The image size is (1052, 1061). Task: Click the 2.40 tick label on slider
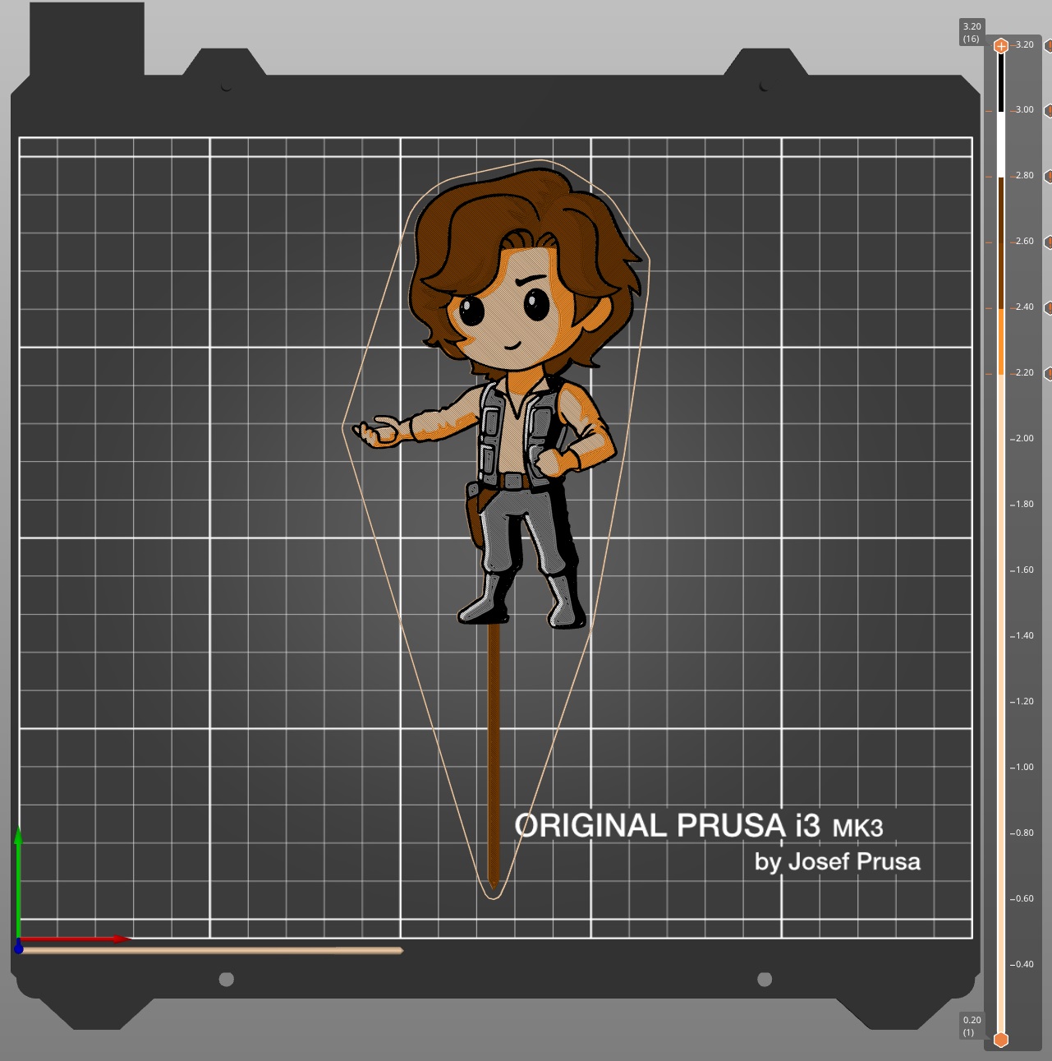[1024, 307]
